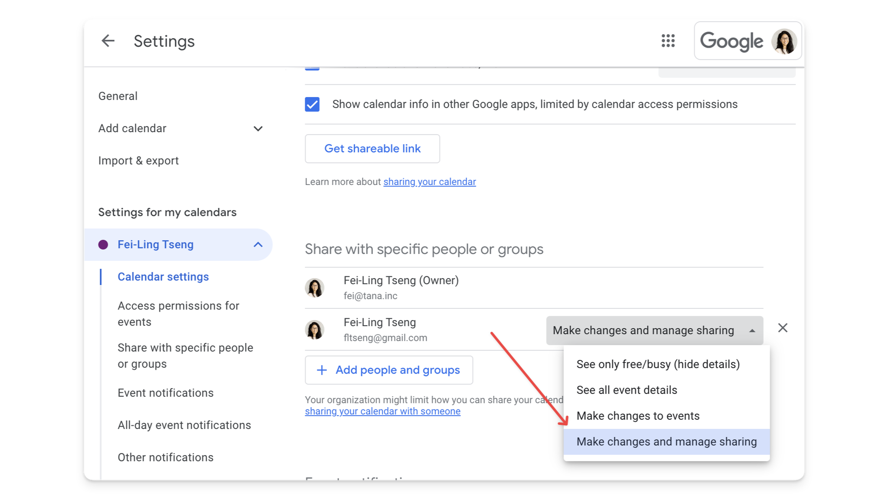Click the owner avatar next to fei@tana.inc
The height and width of the screenshot is (499, 888).
coord(314,288)
